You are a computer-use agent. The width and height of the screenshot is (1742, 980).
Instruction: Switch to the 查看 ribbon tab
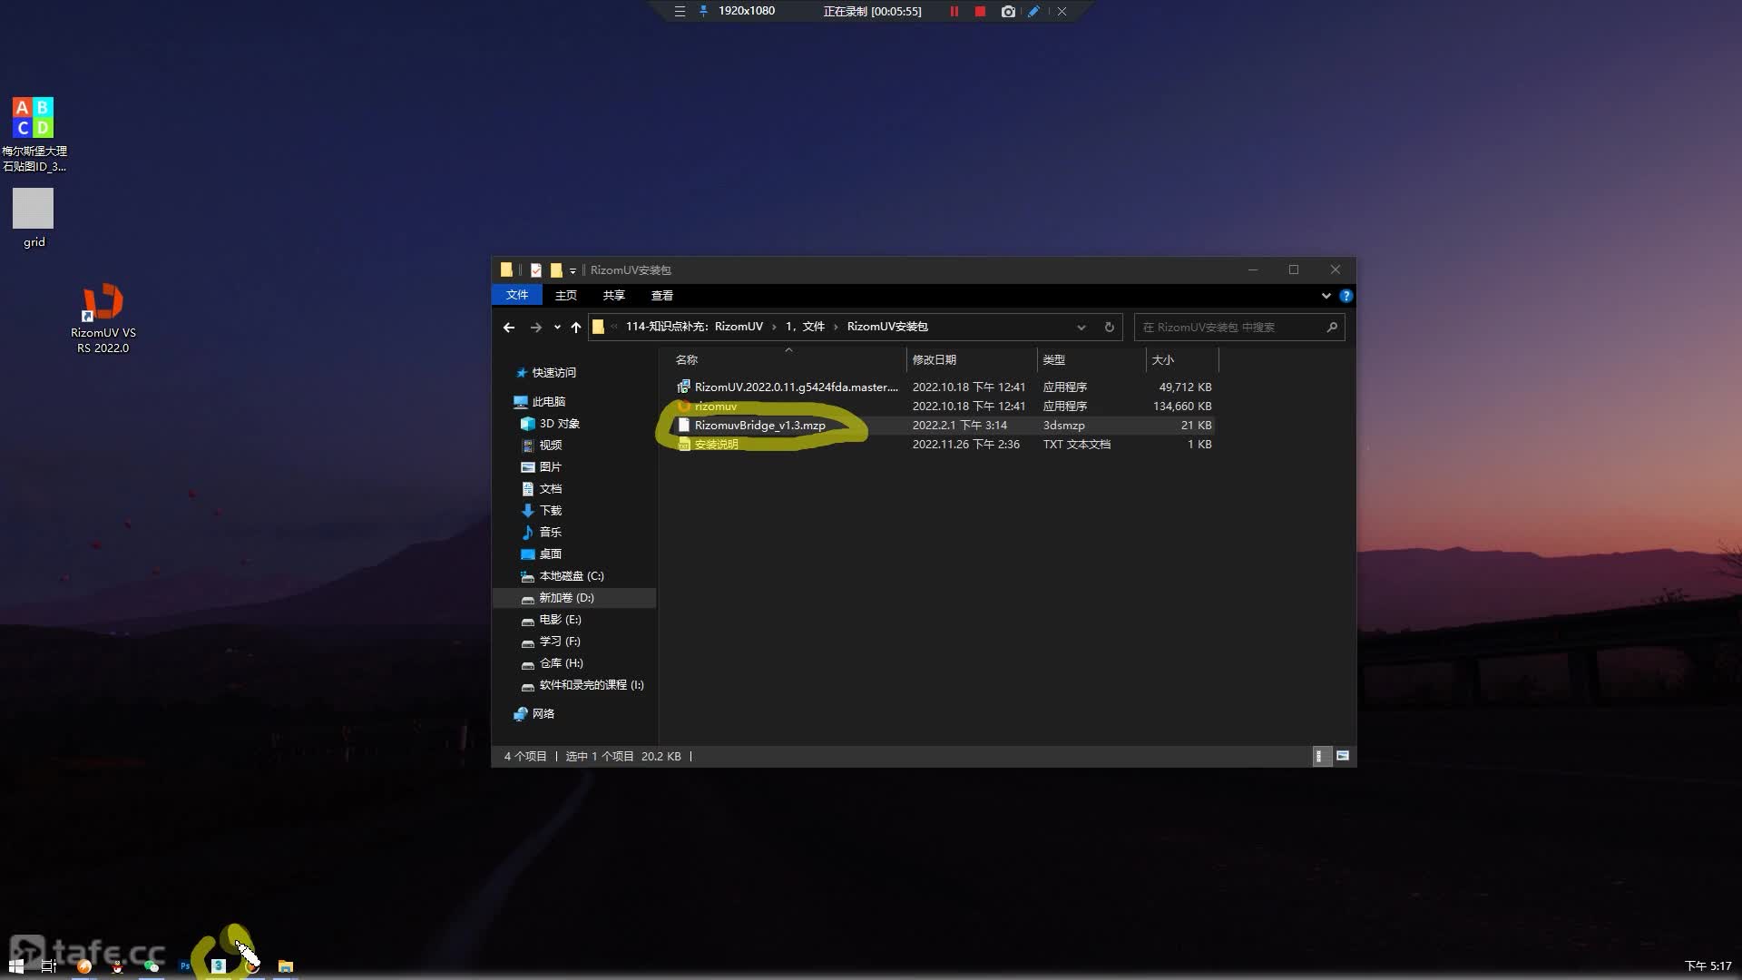662,295
